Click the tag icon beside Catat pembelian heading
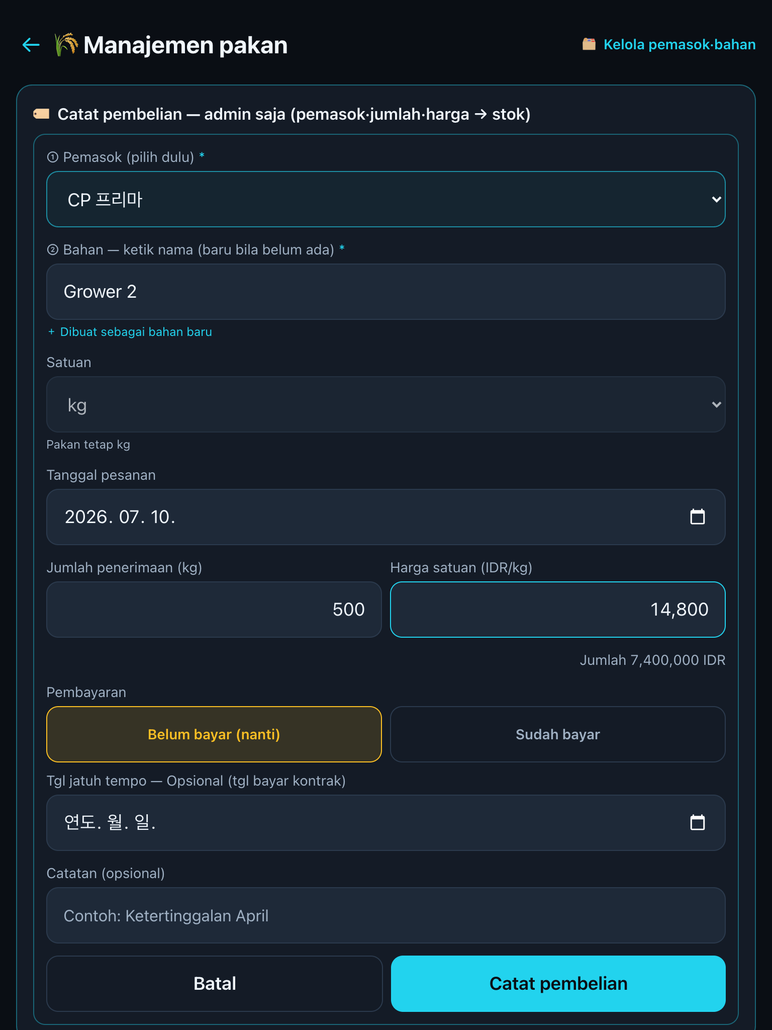 41,114
